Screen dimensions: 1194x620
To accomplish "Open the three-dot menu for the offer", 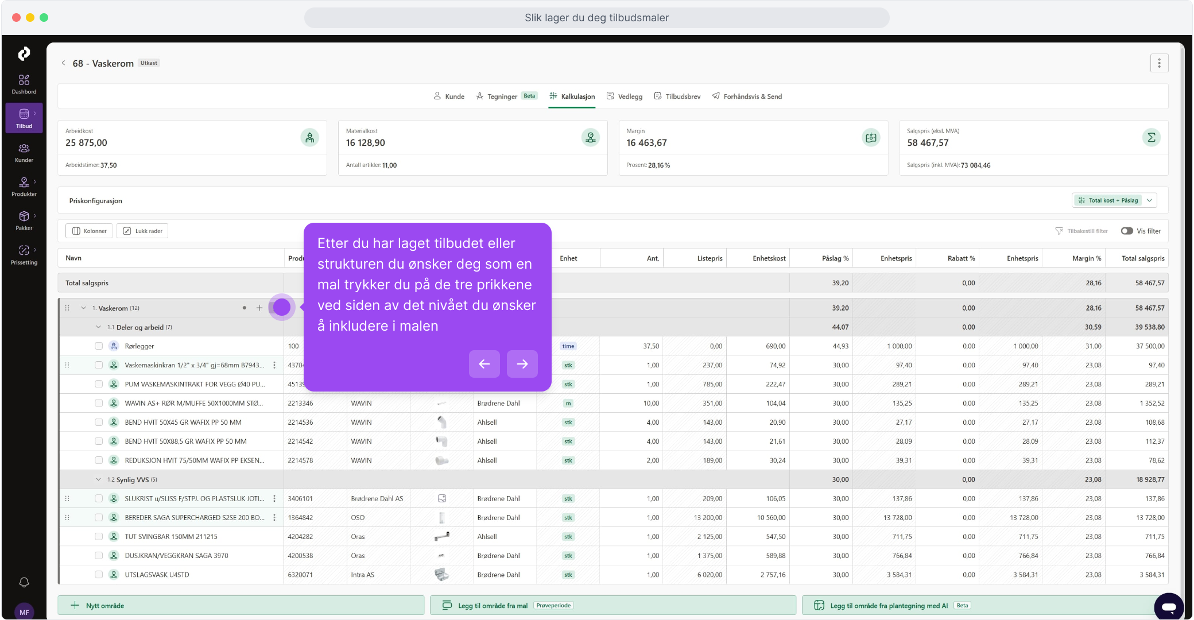I will coord(1159,63).
